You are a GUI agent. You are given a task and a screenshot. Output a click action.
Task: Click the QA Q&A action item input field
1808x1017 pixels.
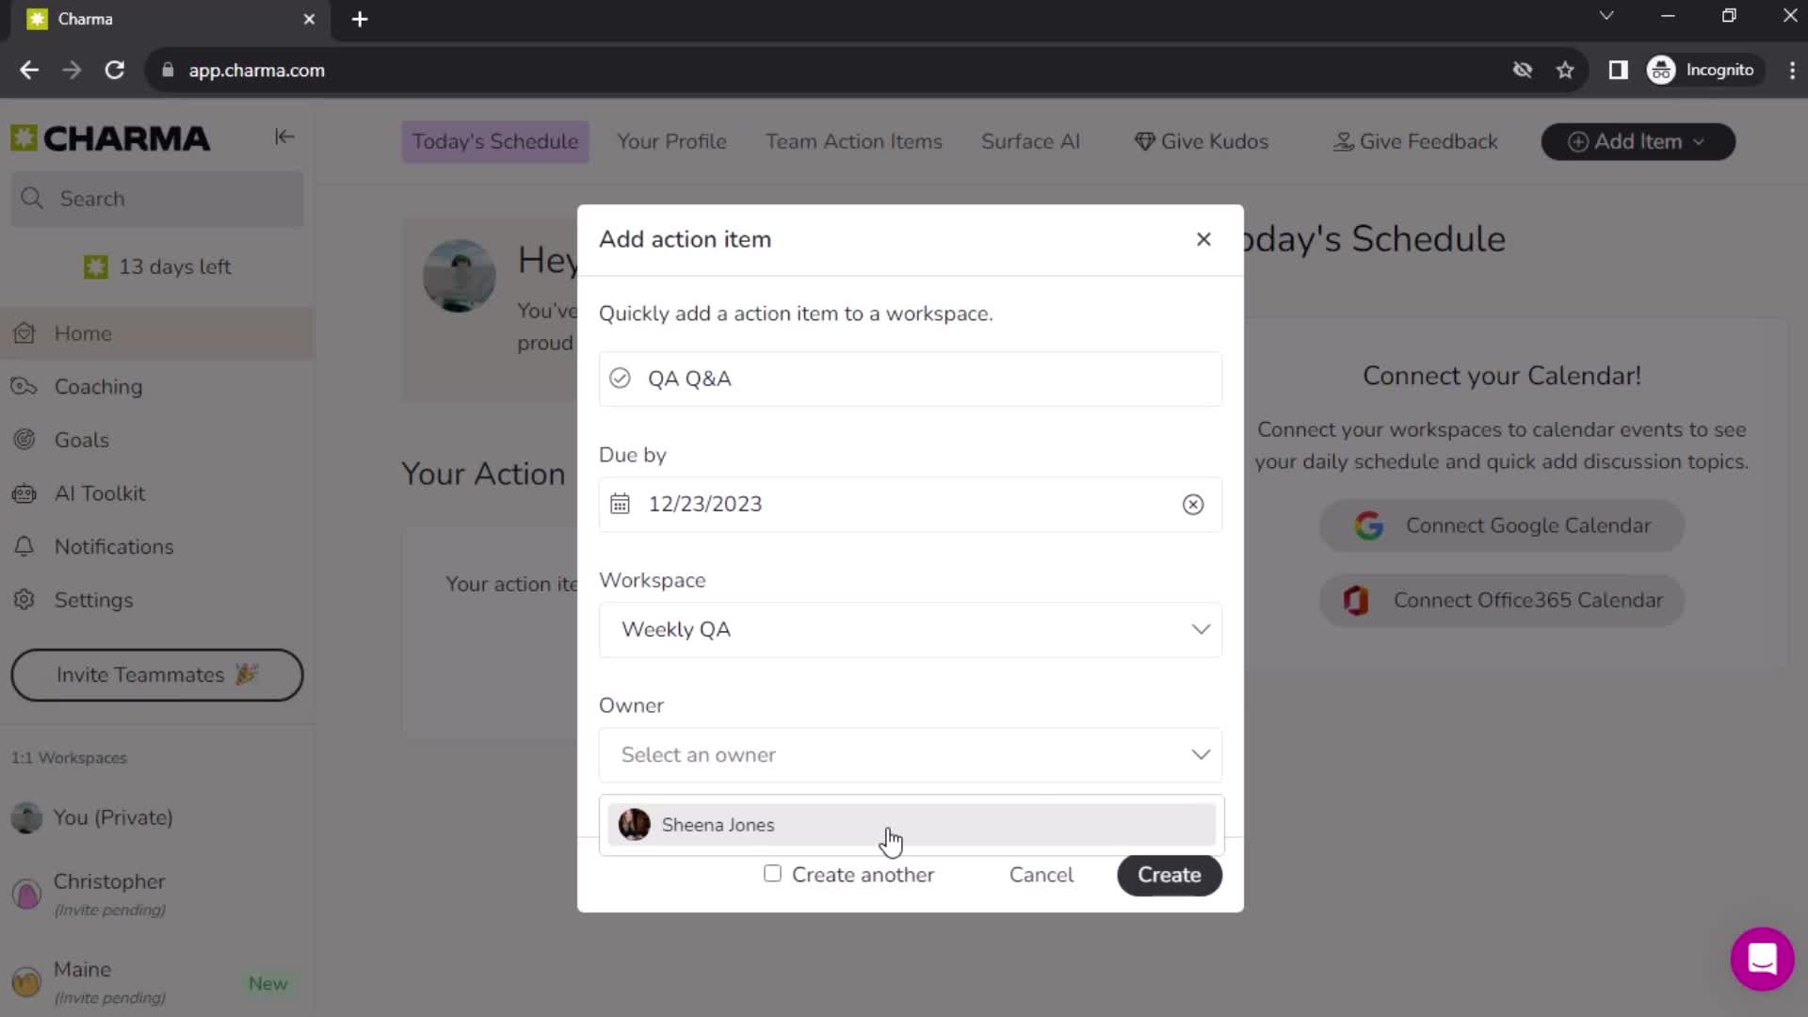(x=911, y=379)
